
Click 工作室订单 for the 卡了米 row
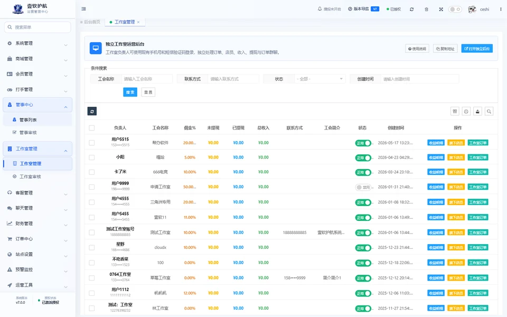click(478, 172)
